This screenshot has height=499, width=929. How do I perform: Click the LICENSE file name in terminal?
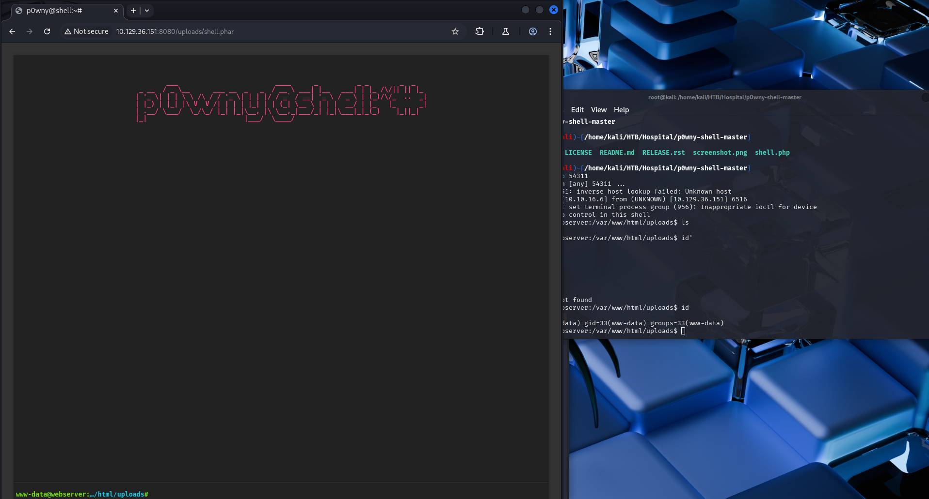(x=578, y=152)
